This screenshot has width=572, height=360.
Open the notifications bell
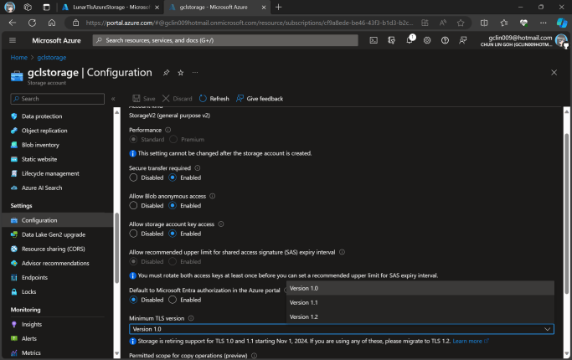pos(410,39)
